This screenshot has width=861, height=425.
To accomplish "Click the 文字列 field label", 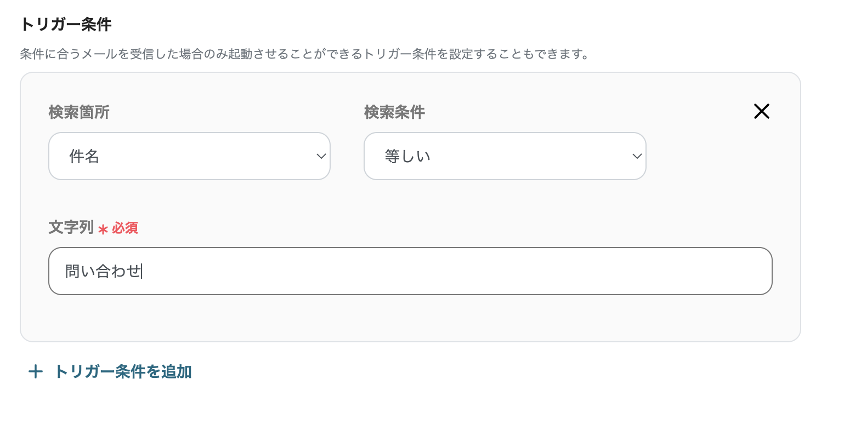I will coord(71,227).
